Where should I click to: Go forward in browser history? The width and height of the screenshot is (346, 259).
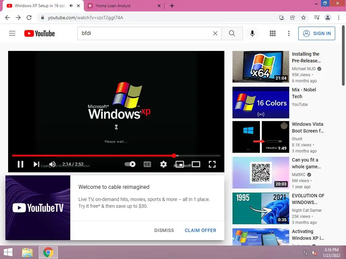pos(18,18)
